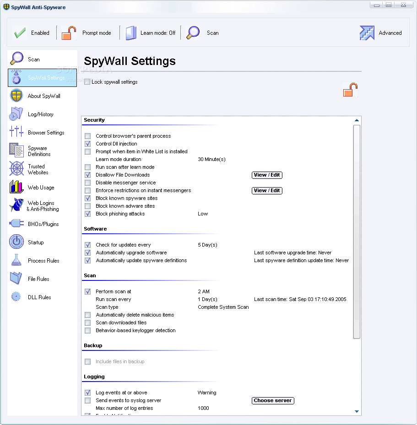
Task: Select Trusted Websites label in sidebar
Action: pos(38,169)
